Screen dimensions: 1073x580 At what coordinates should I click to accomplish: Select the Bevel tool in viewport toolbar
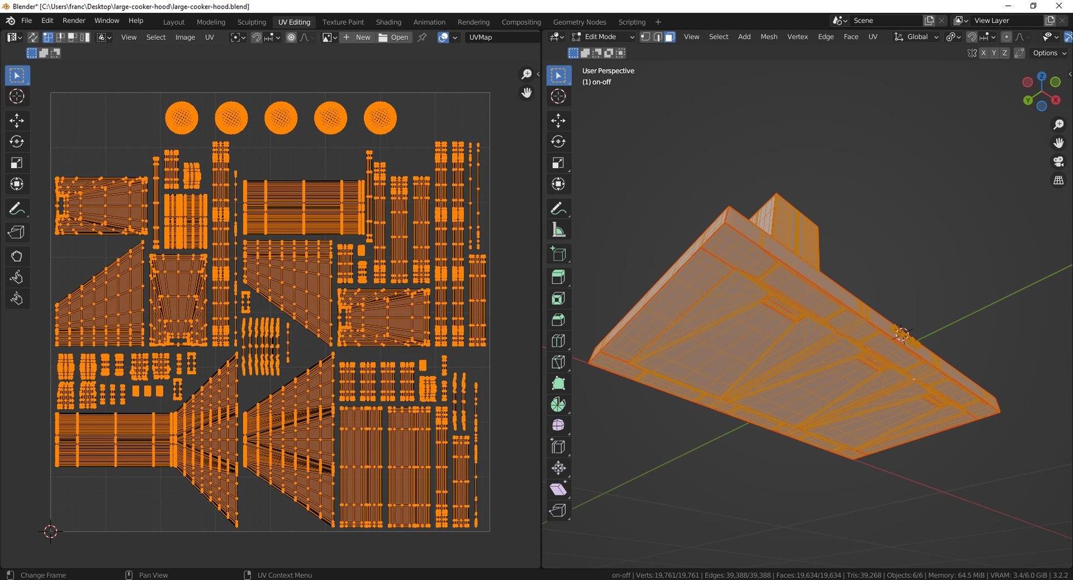(558, 320)
